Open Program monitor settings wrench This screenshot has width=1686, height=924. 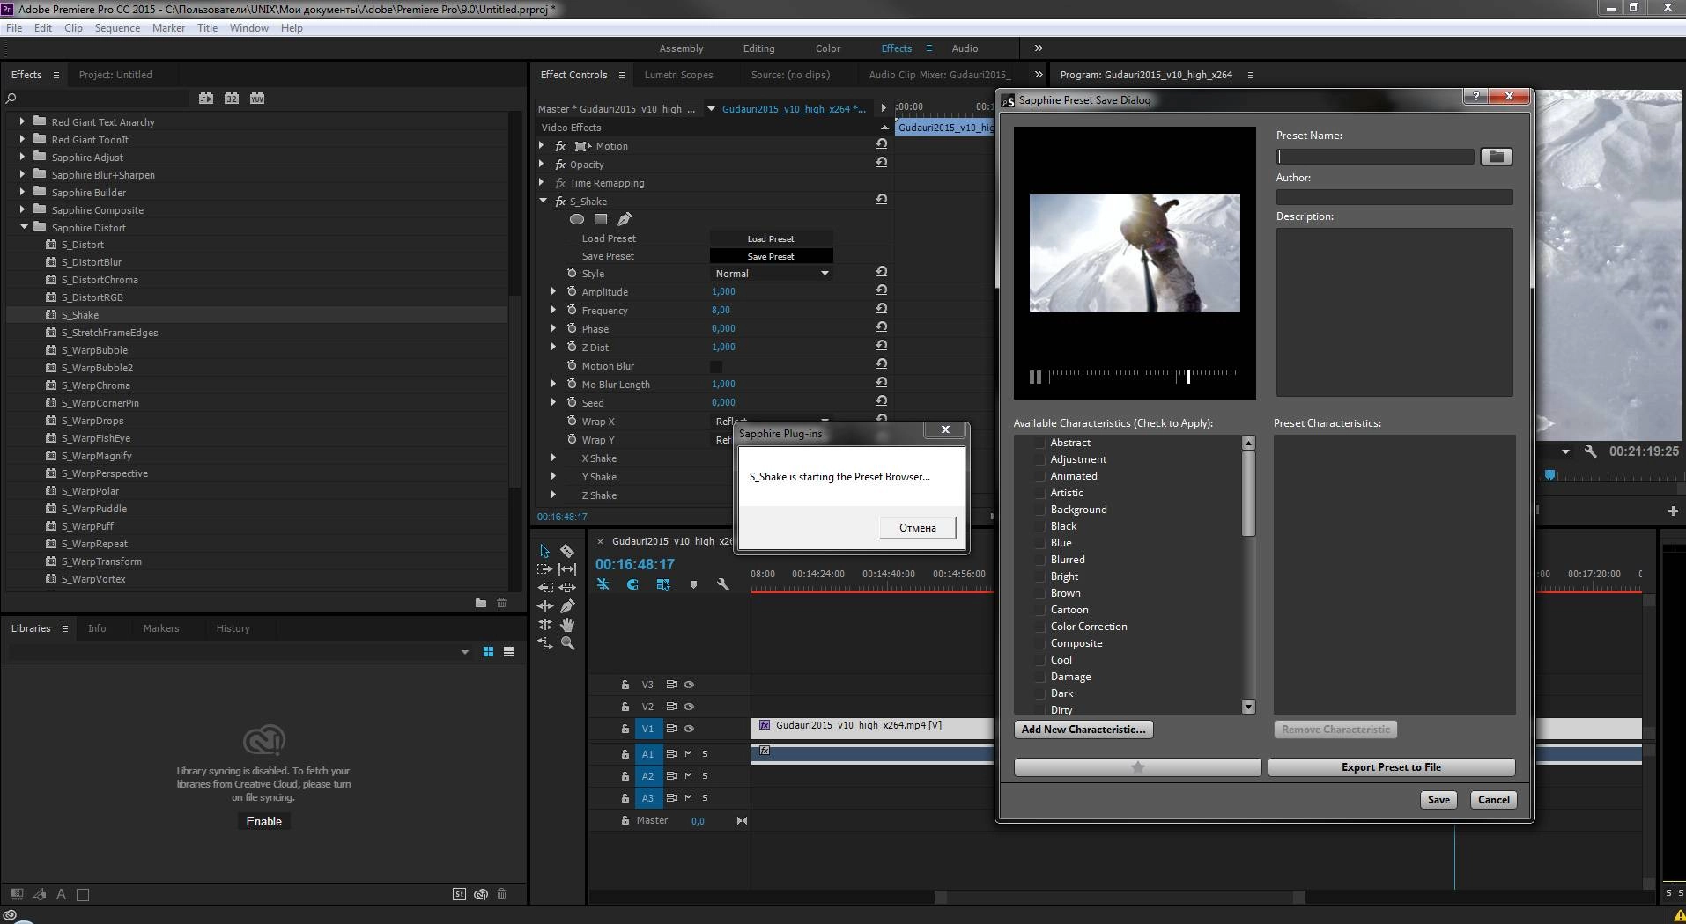[1590, 451]
